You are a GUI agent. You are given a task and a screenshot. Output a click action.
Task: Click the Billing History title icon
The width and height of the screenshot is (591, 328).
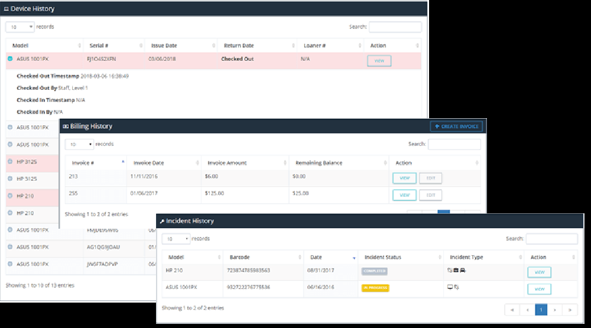click(x=66, y=126)
